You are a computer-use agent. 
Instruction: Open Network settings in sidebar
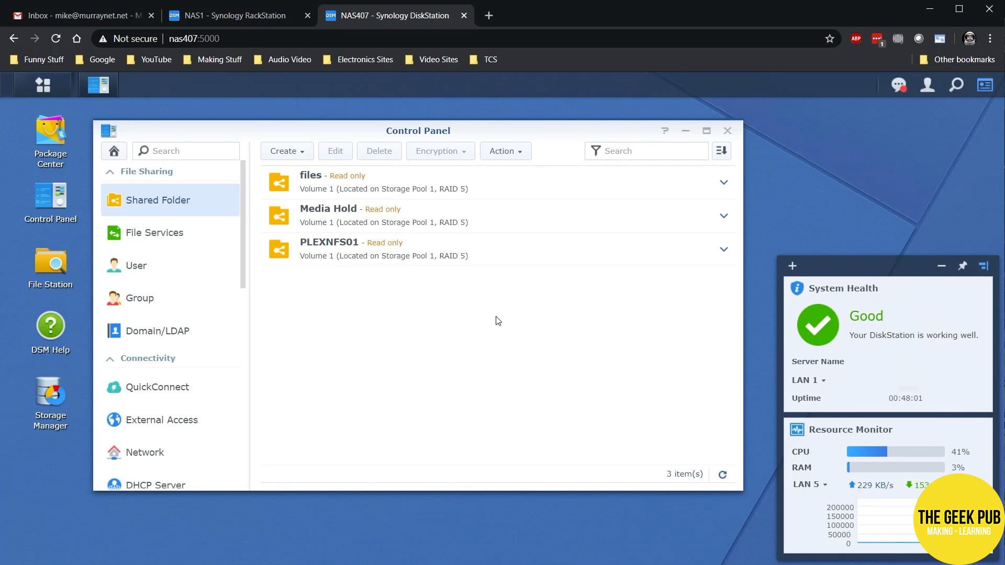(x=170, y=453)
